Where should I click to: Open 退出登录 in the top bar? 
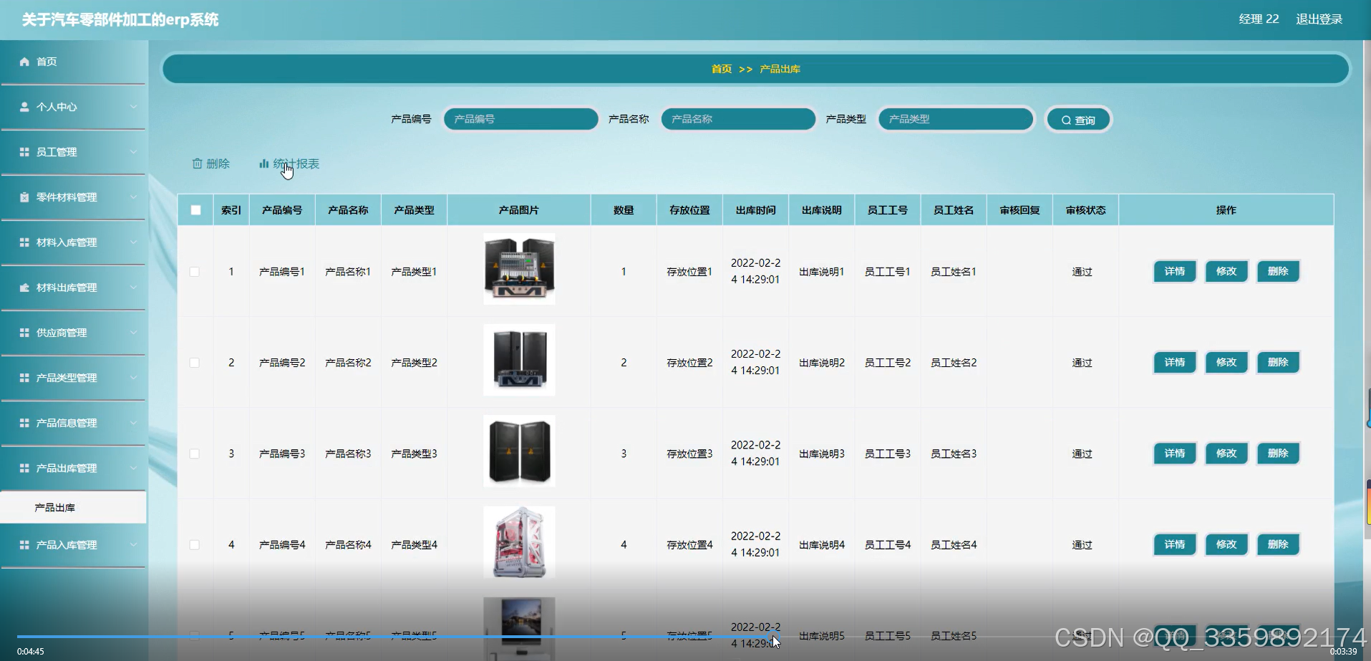(1319, 19)
